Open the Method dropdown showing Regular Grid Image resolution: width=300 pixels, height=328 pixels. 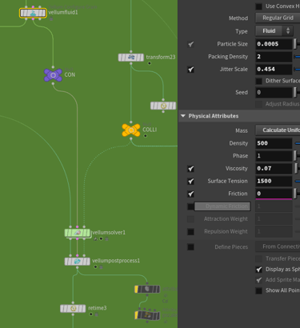278,18
